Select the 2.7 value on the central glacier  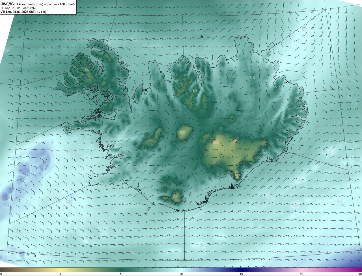(182, 133)
